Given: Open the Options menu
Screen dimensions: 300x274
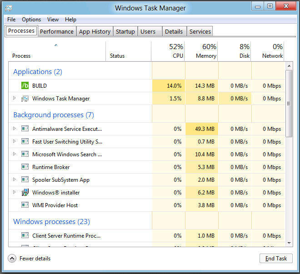Looking at the screenshot, I should tap(31, 20).
